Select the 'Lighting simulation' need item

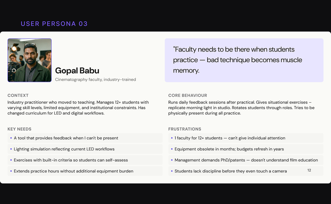coord(64,149)
